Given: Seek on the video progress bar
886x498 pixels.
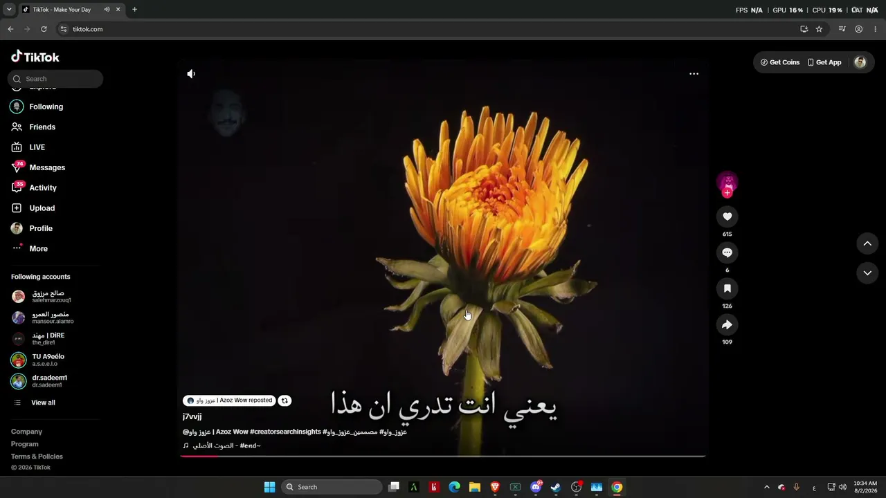Looking at the screenshot, I should click(443, 456).
